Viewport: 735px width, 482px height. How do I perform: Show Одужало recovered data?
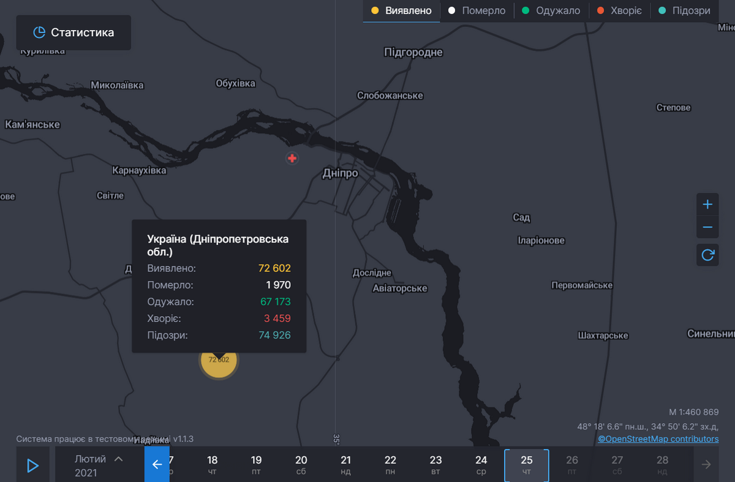(x=551, y=11)
